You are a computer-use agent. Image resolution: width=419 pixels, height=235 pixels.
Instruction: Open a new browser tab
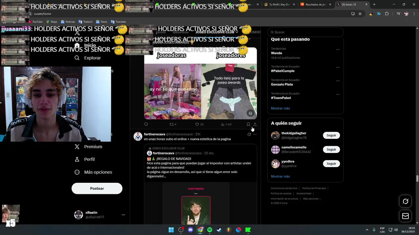click(374, 5)
